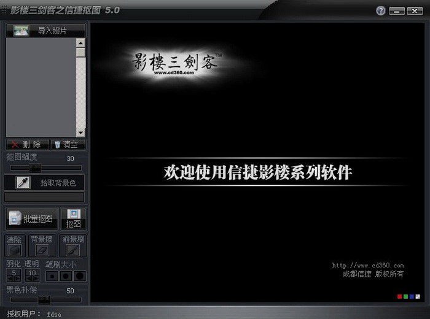The width and height of the screenshot is (430, 319).
Task: Click the photo thumbnail icon beside 导入照片
Action: point(21,31)
